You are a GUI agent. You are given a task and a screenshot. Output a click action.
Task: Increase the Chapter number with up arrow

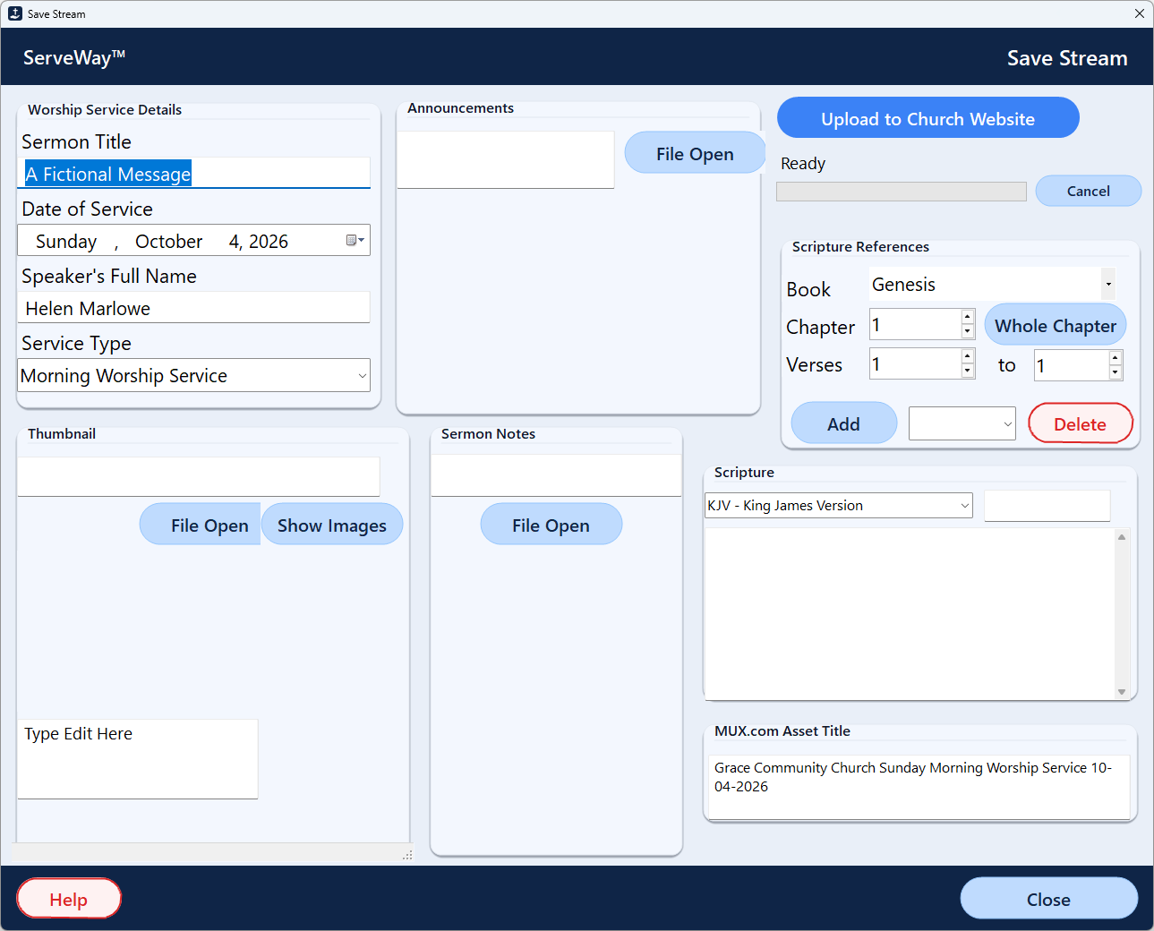click(x=968, y=317)
